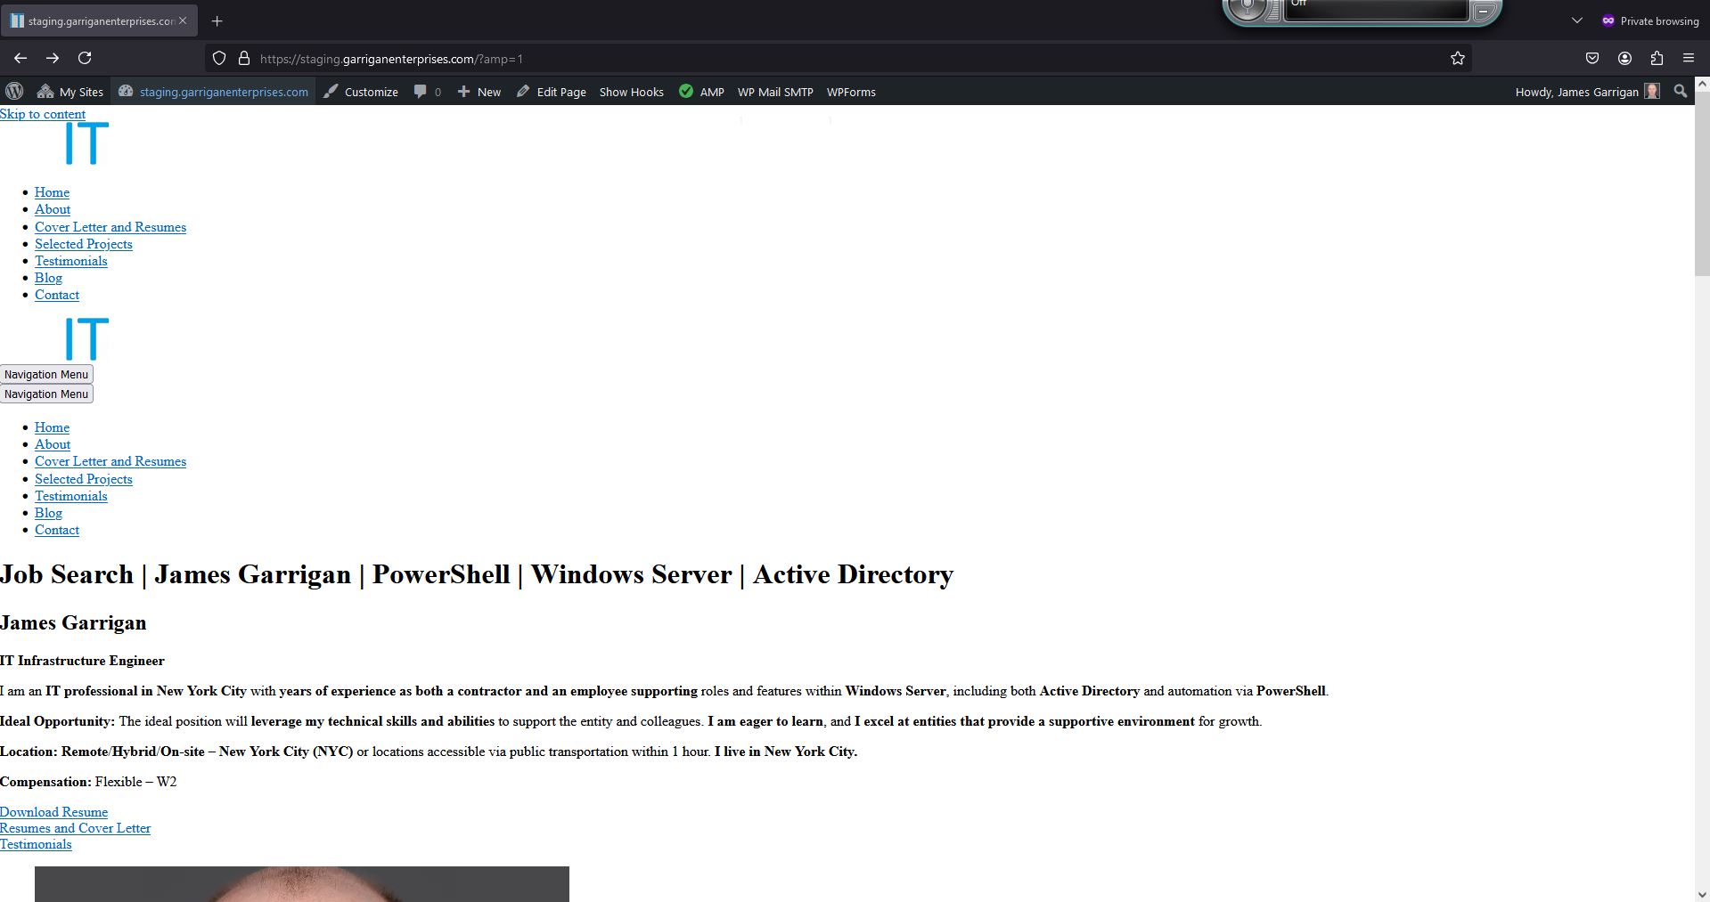Image resolution: width=1710 pixels, height=902 pixels.
Task: Click James Garrigan's profile avatar
Action: pos(1652,91)
